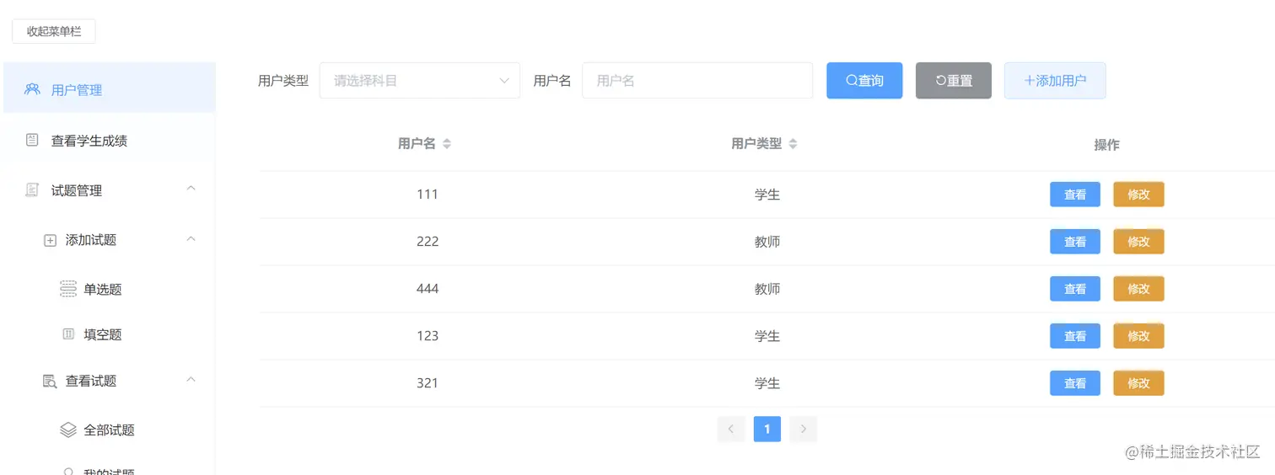
Task: Click 学生 in row 111
Action: (767, 195)
